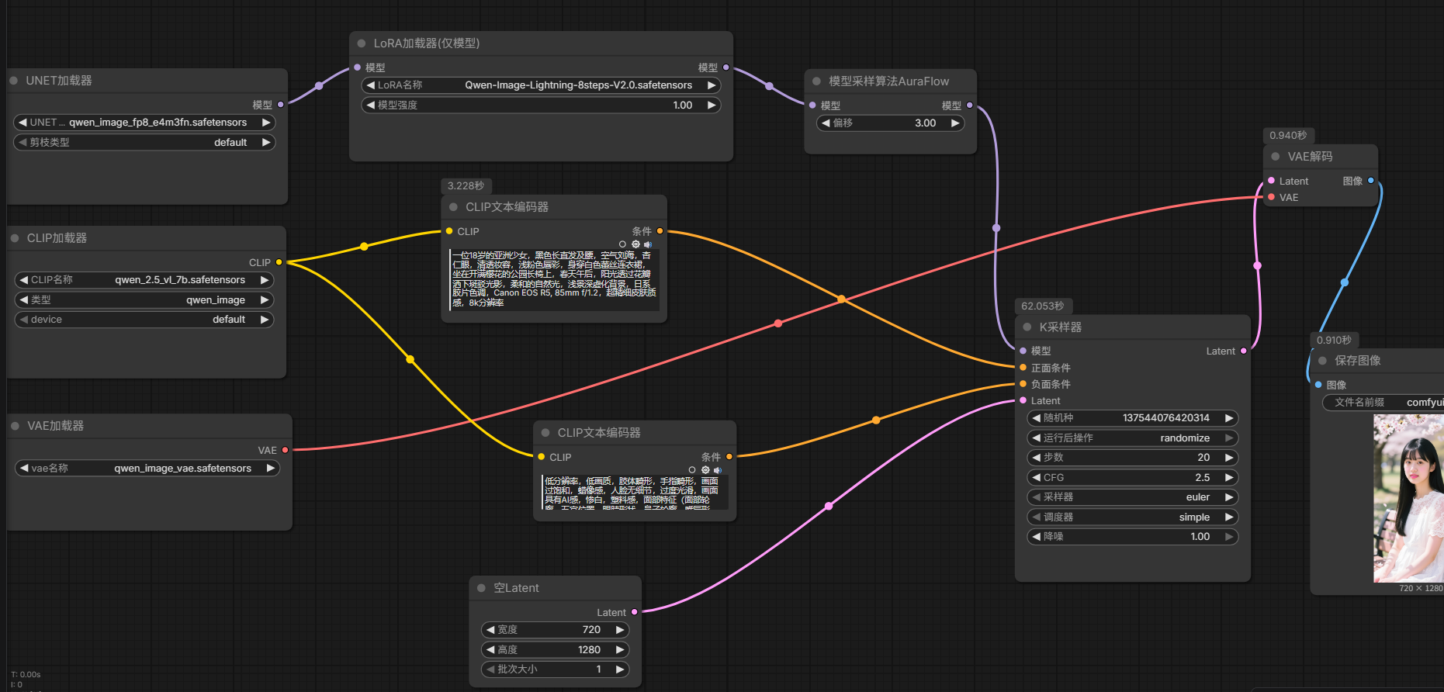Viewport: 1444px width, 692px height.
Task: Open the LoRA名称 model dropdown
Action: click(541, 85)
